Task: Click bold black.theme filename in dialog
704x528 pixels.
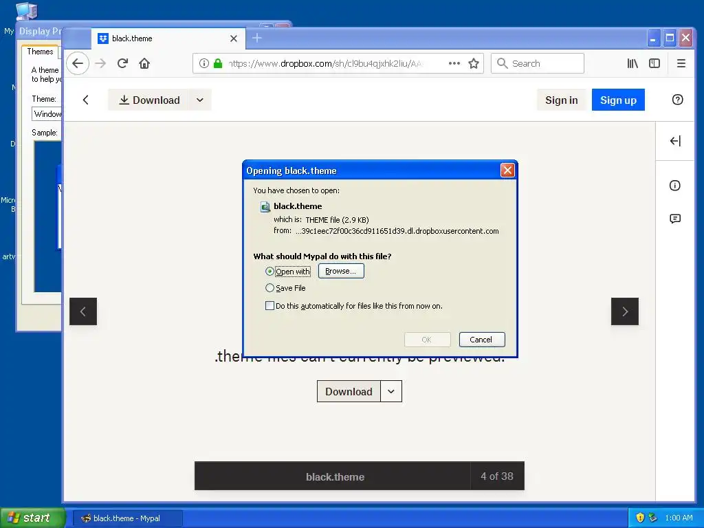Action: (298, 206)
